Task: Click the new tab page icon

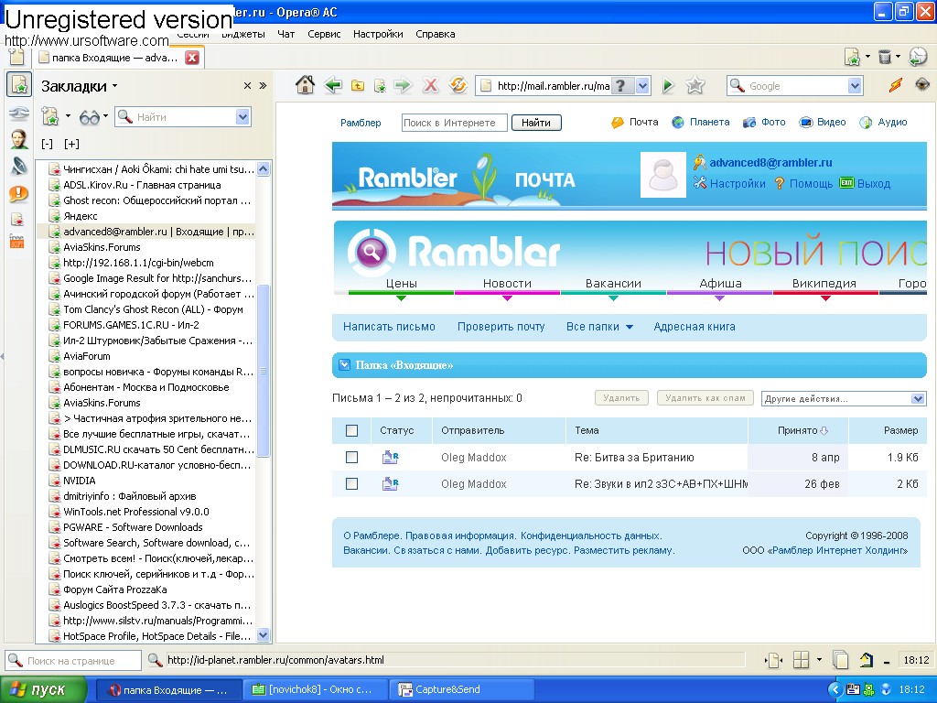Action: 16,57
